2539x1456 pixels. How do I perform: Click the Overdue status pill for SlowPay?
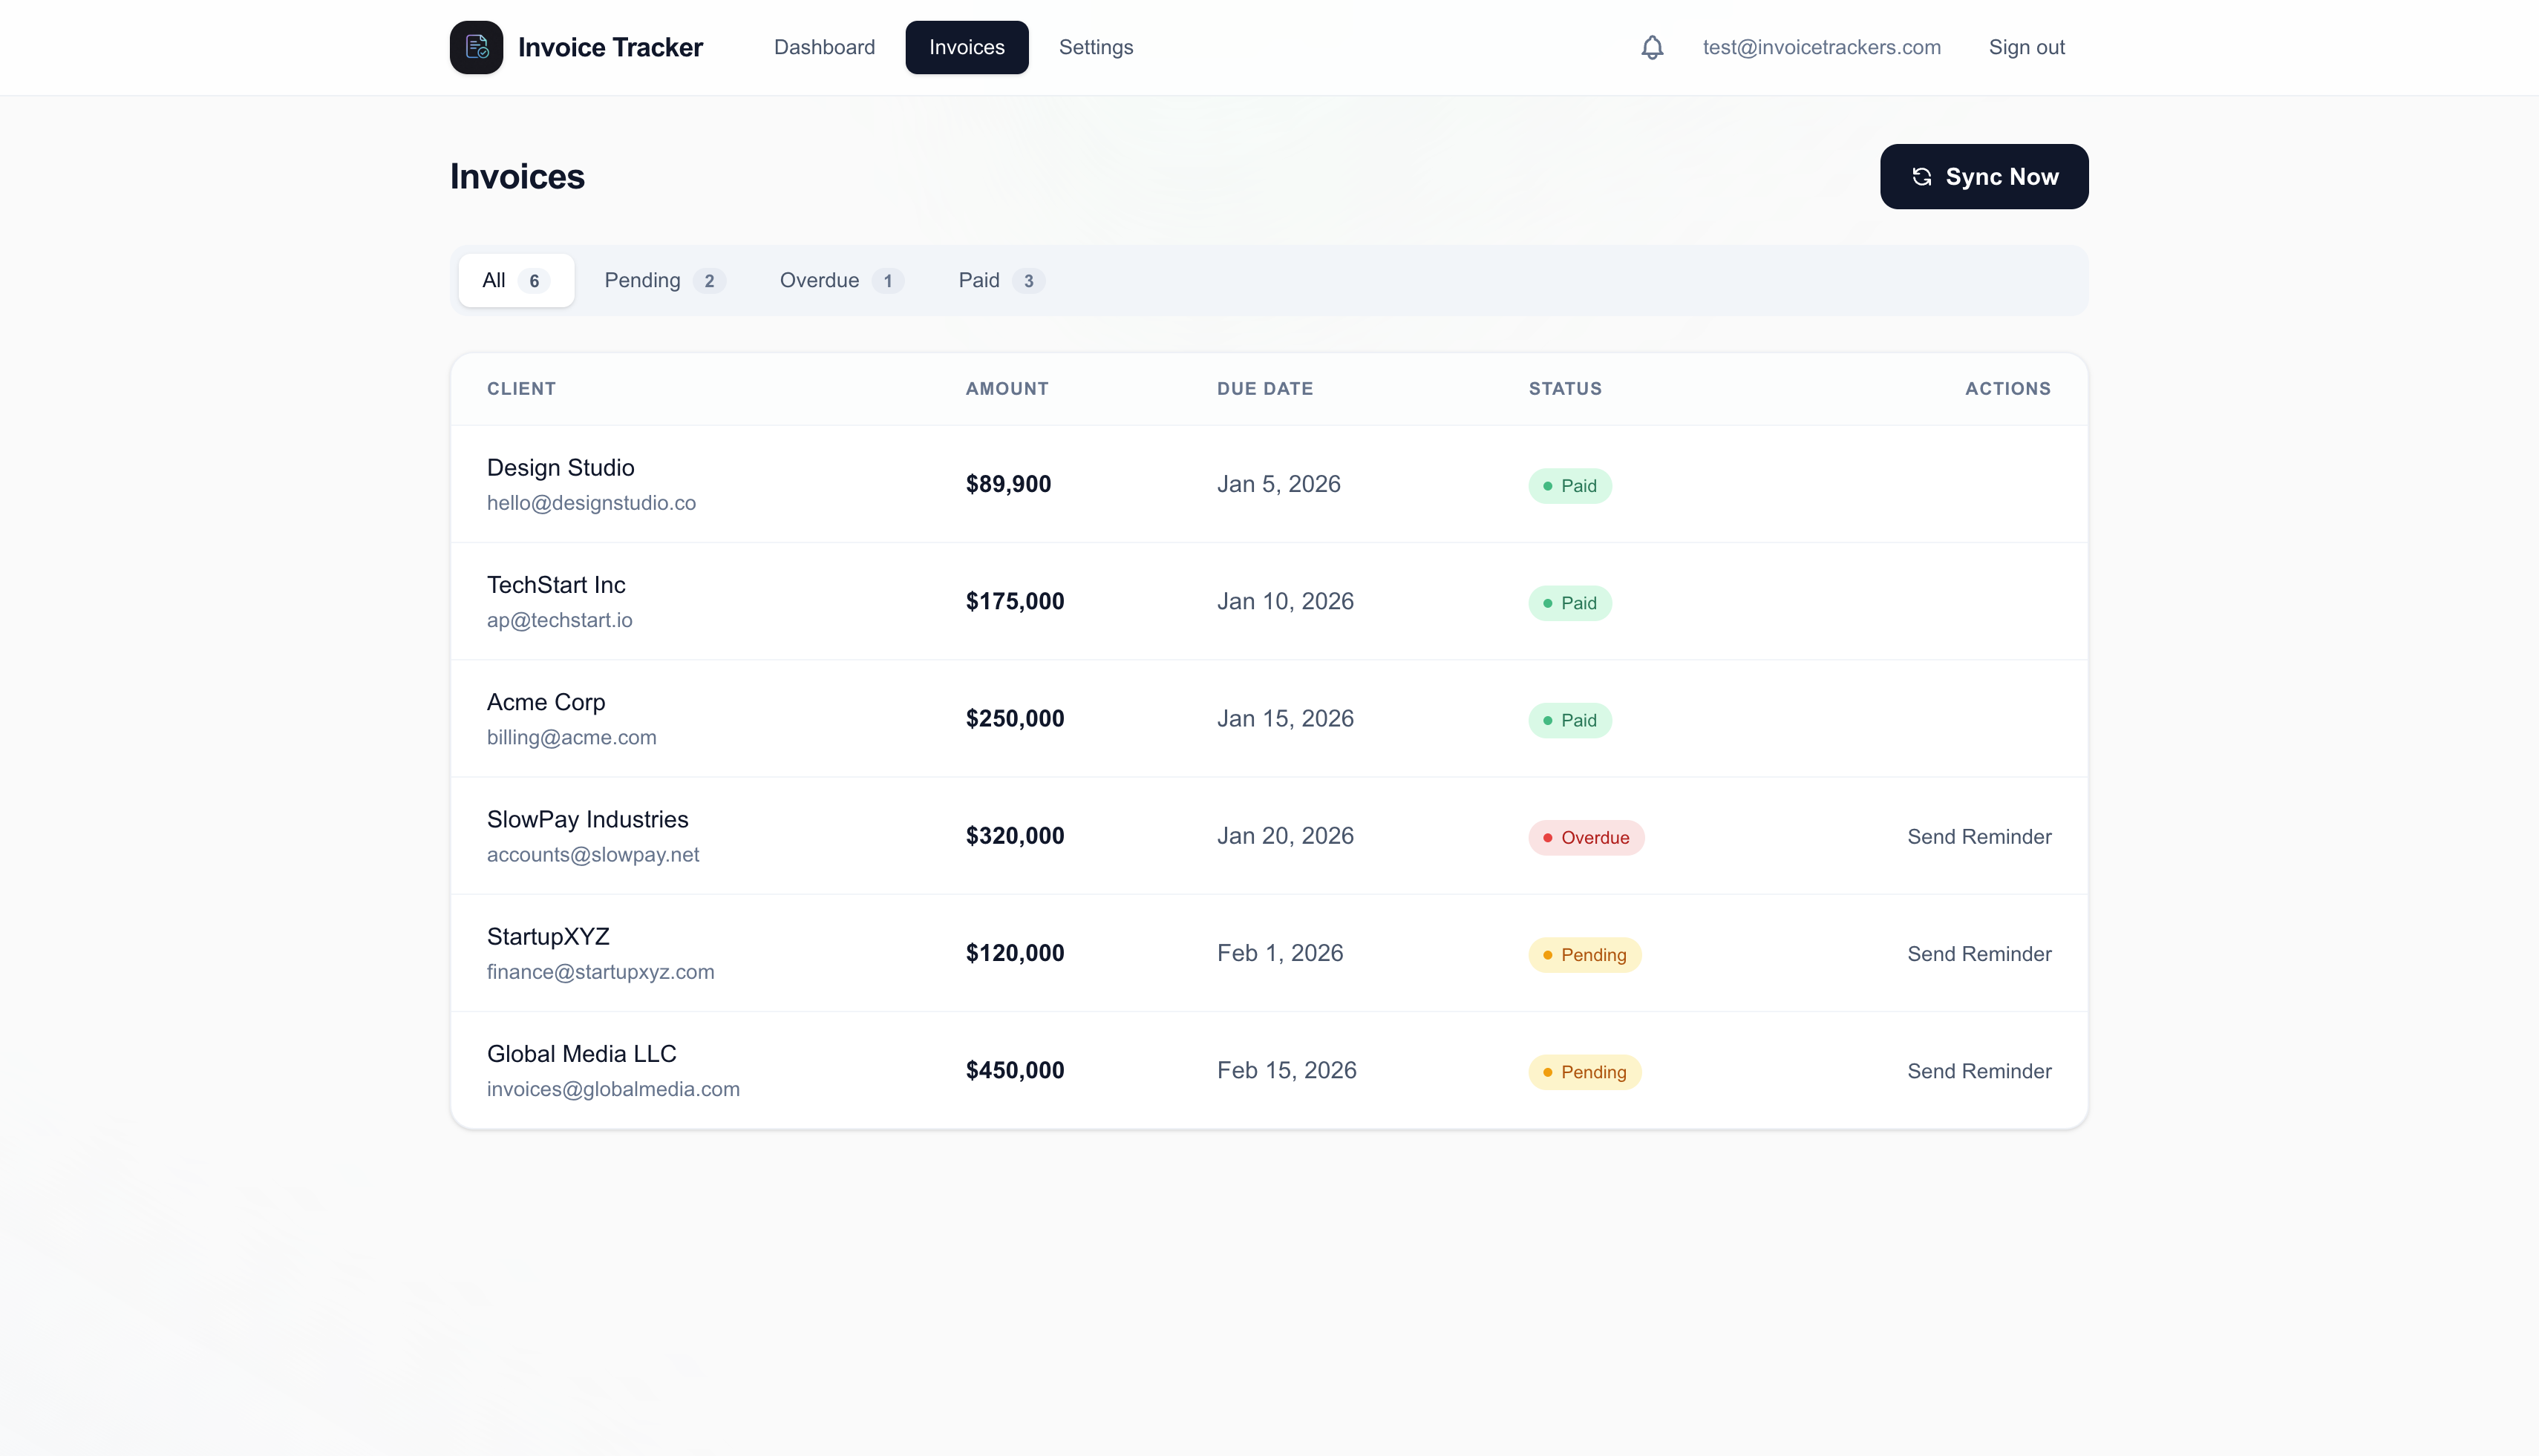pos(1584,837)
